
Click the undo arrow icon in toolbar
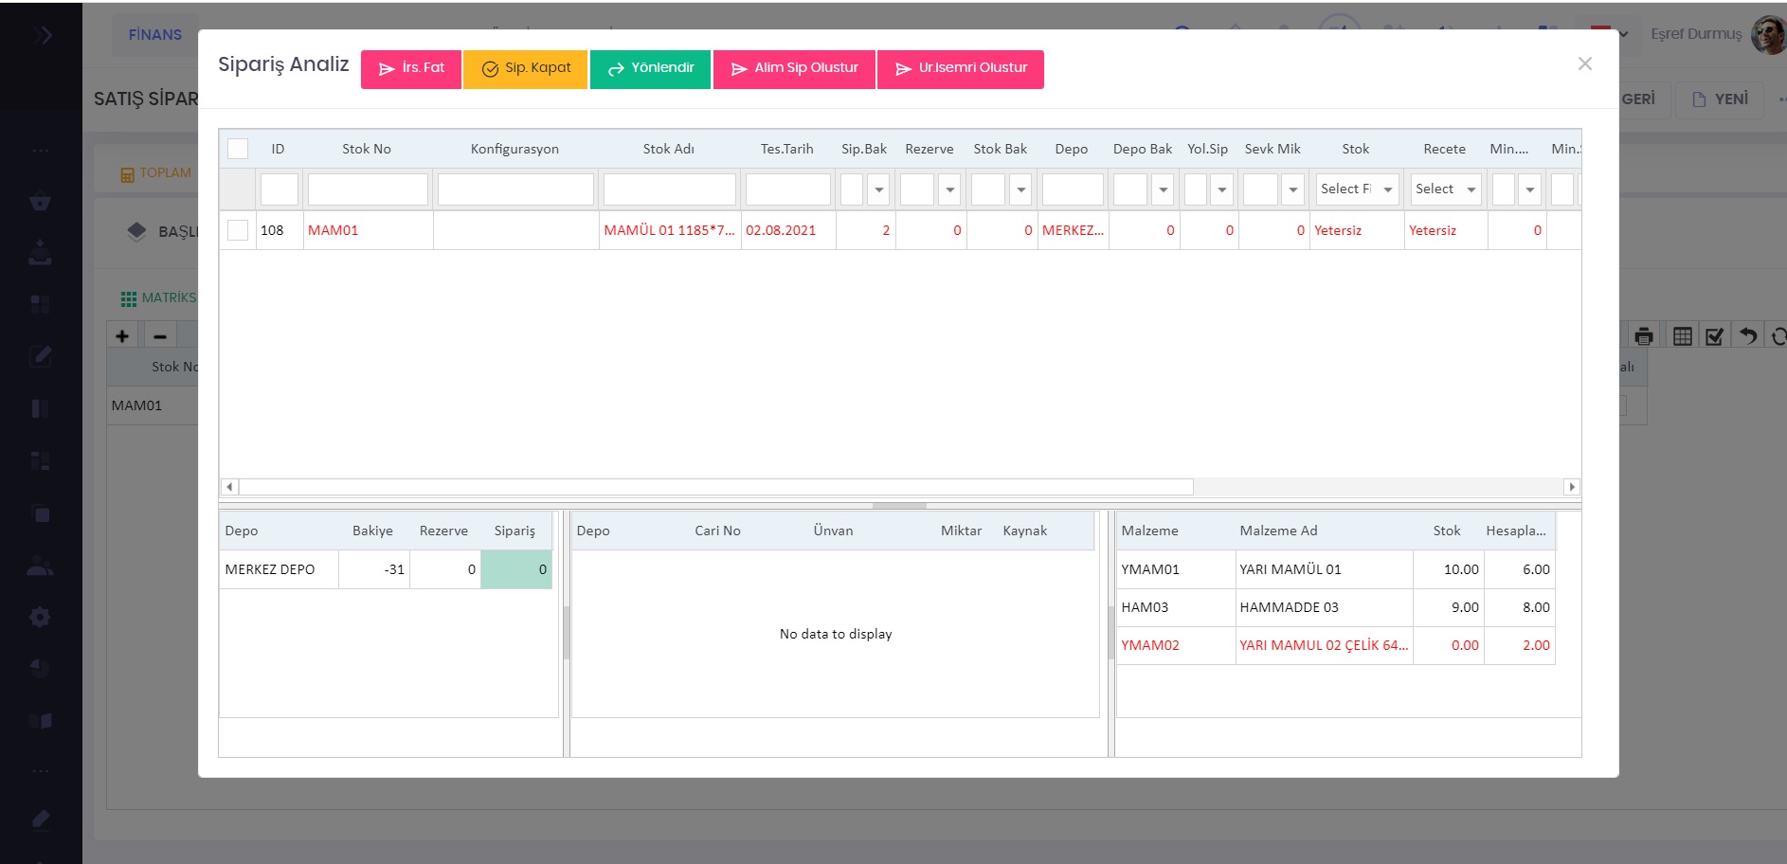[x=1748, y=336]
